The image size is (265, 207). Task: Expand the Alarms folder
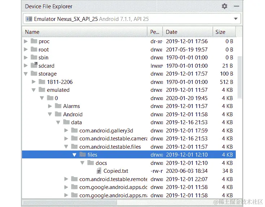click(50, 106)
